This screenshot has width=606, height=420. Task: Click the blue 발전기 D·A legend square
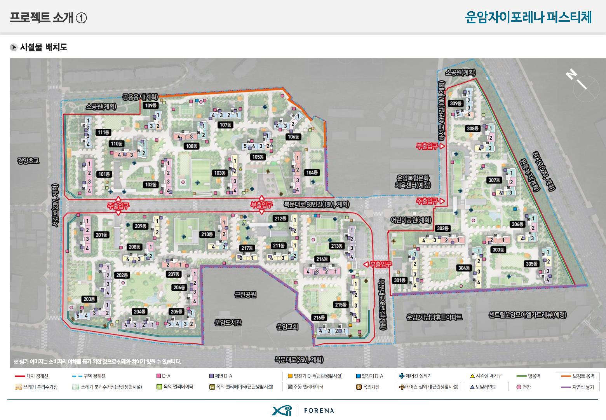pos(358,376)
